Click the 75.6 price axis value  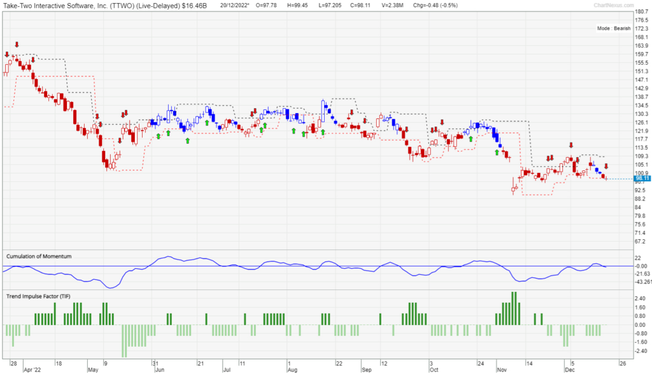tap(641, 225)
